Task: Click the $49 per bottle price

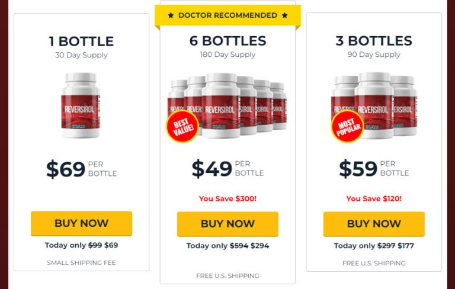Action: tap(227, 168)
